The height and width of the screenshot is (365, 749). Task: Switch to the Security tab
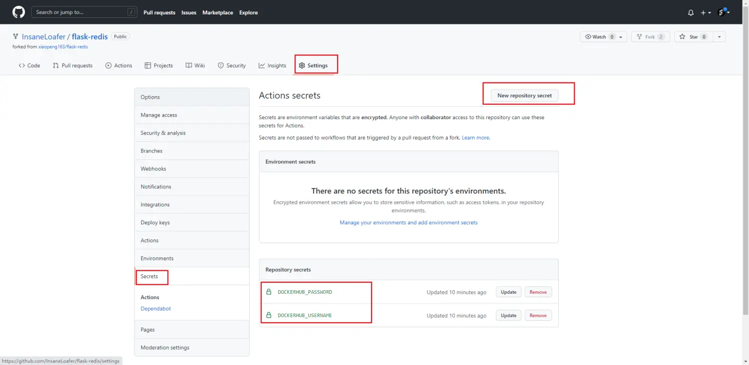click(x=232, y=65)
